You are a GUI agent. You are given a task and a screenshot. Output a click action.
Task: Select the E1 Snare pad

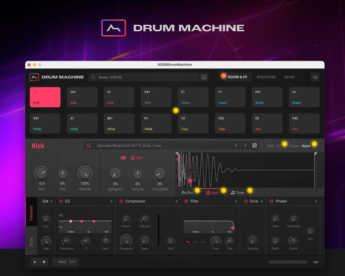(193, 97)
